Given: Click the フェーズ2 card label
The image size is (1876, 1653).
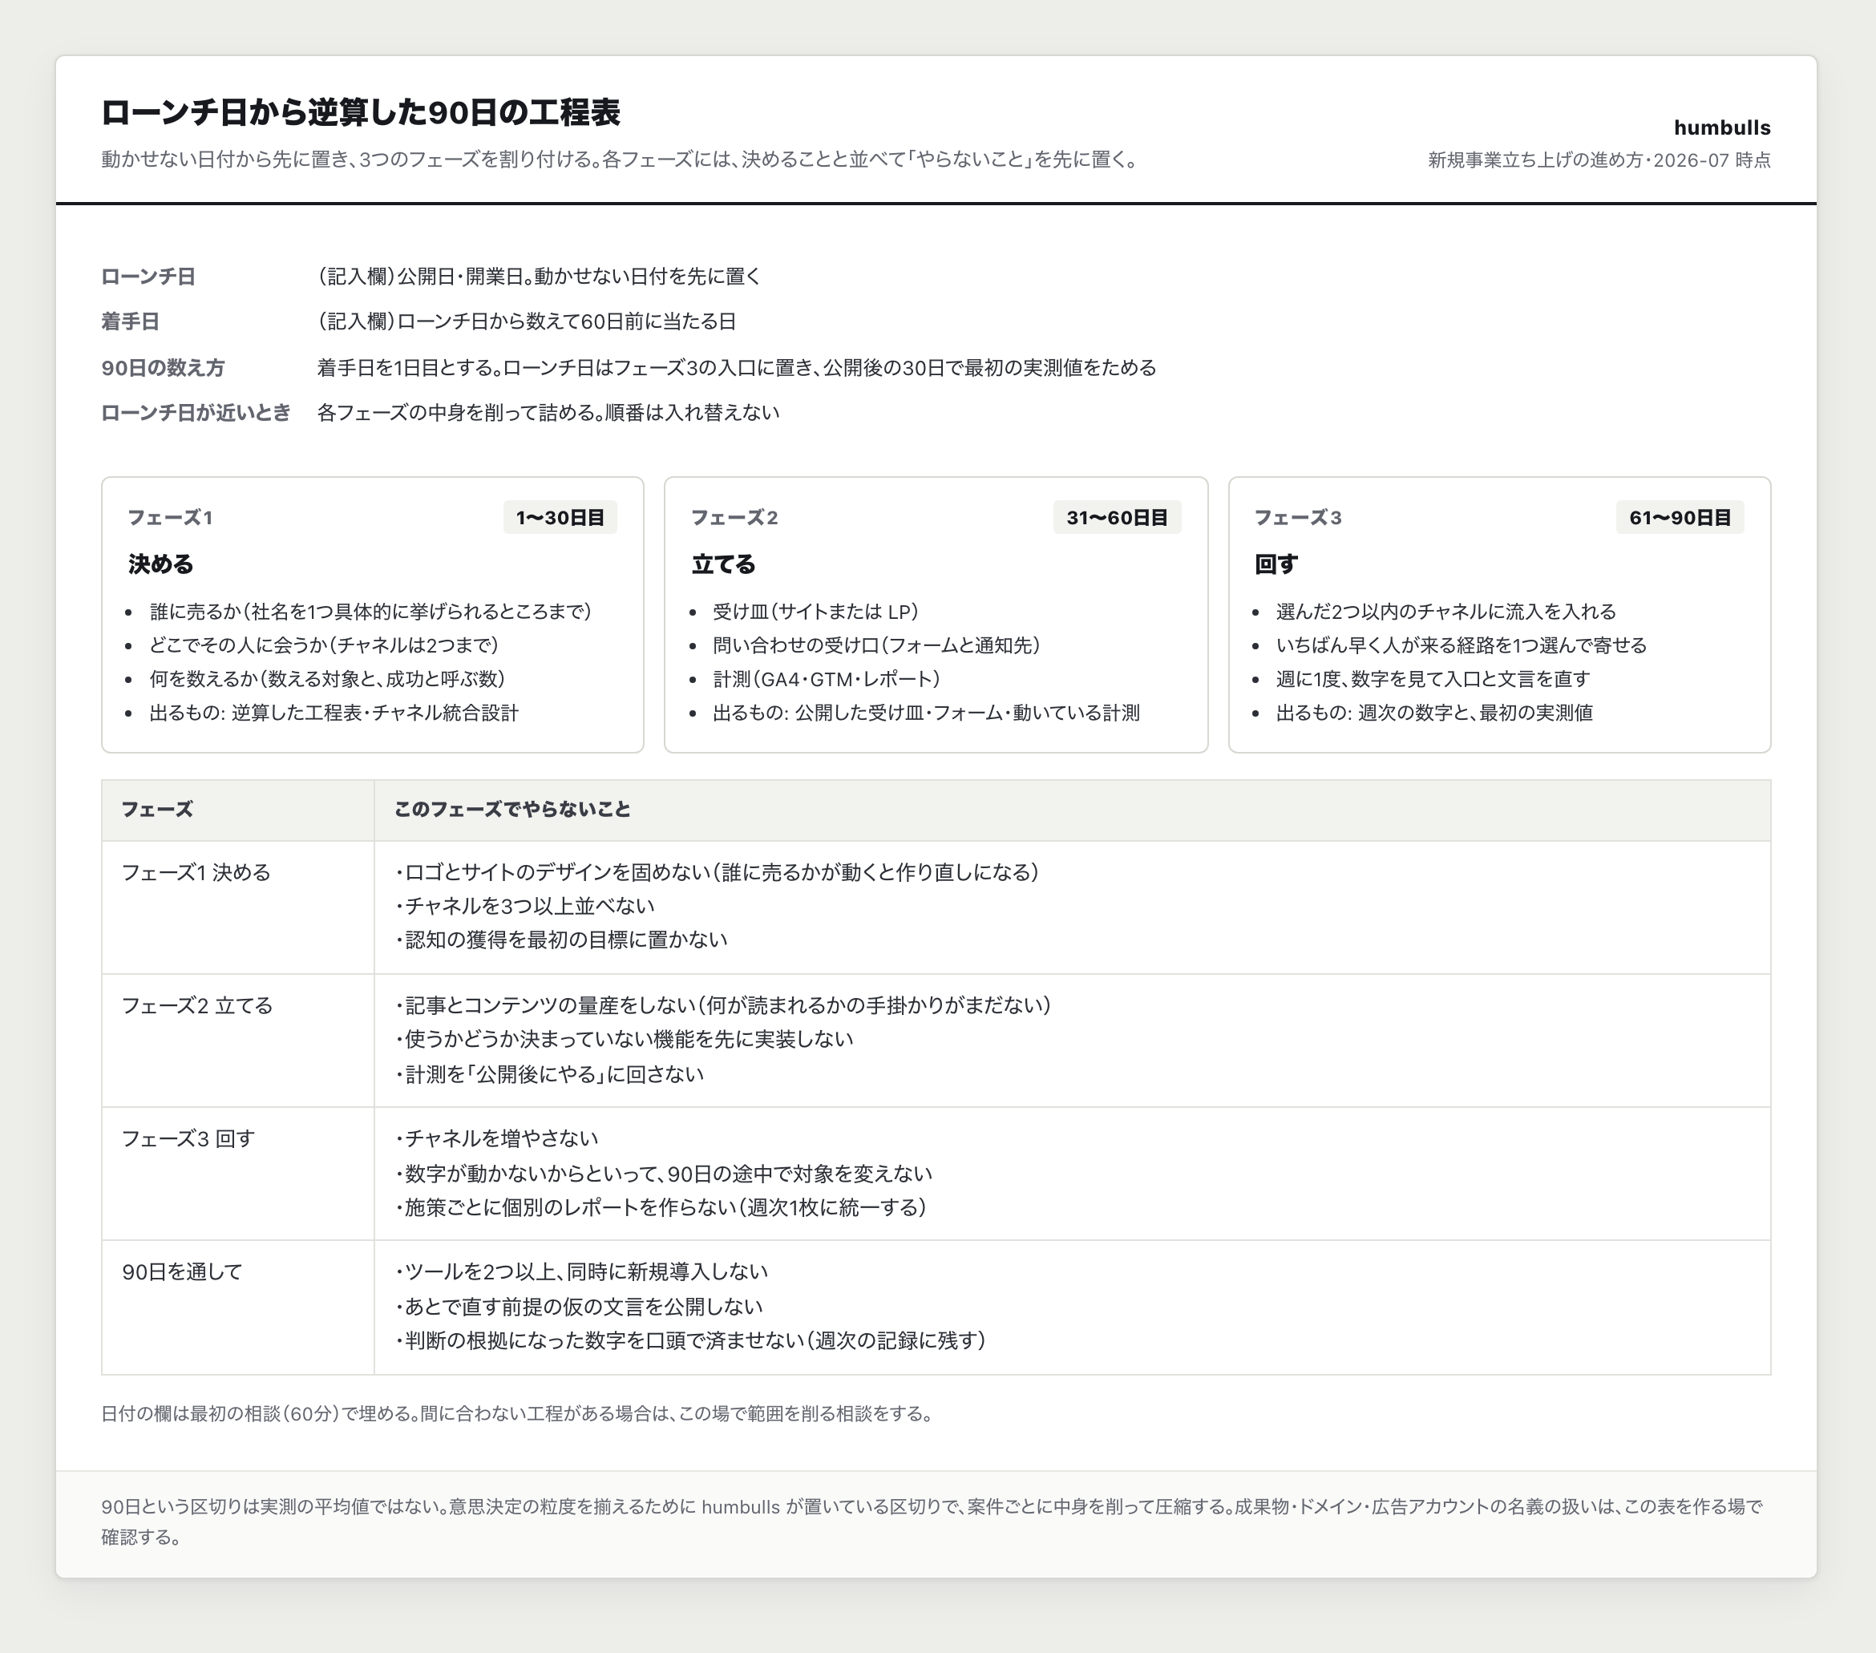Looking at the screenshot, I should tap(734, 518).
